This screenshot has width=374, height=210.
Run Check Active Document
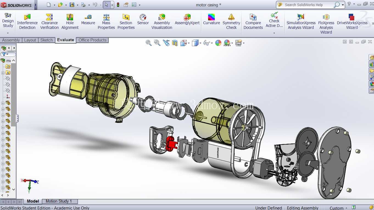(x=274, y=20)
